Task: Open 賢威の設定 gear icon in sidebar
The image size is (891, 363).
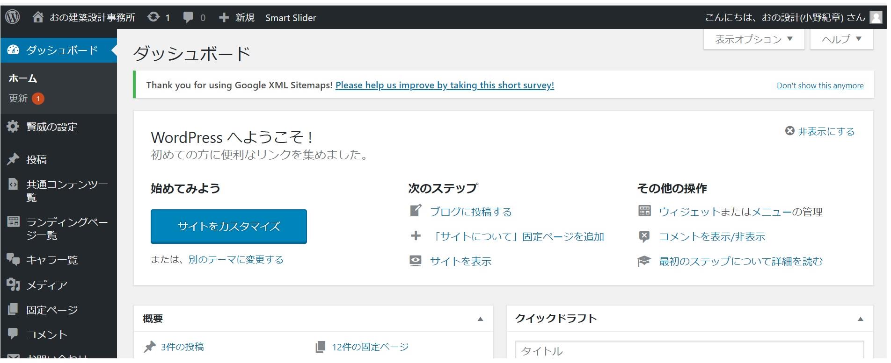Action: pyautogui.click(x=13, y=127)
